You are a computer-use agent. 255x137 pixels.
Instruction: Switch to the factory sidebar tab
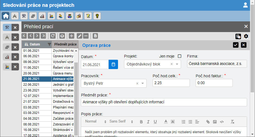click(x=7, y=57)
